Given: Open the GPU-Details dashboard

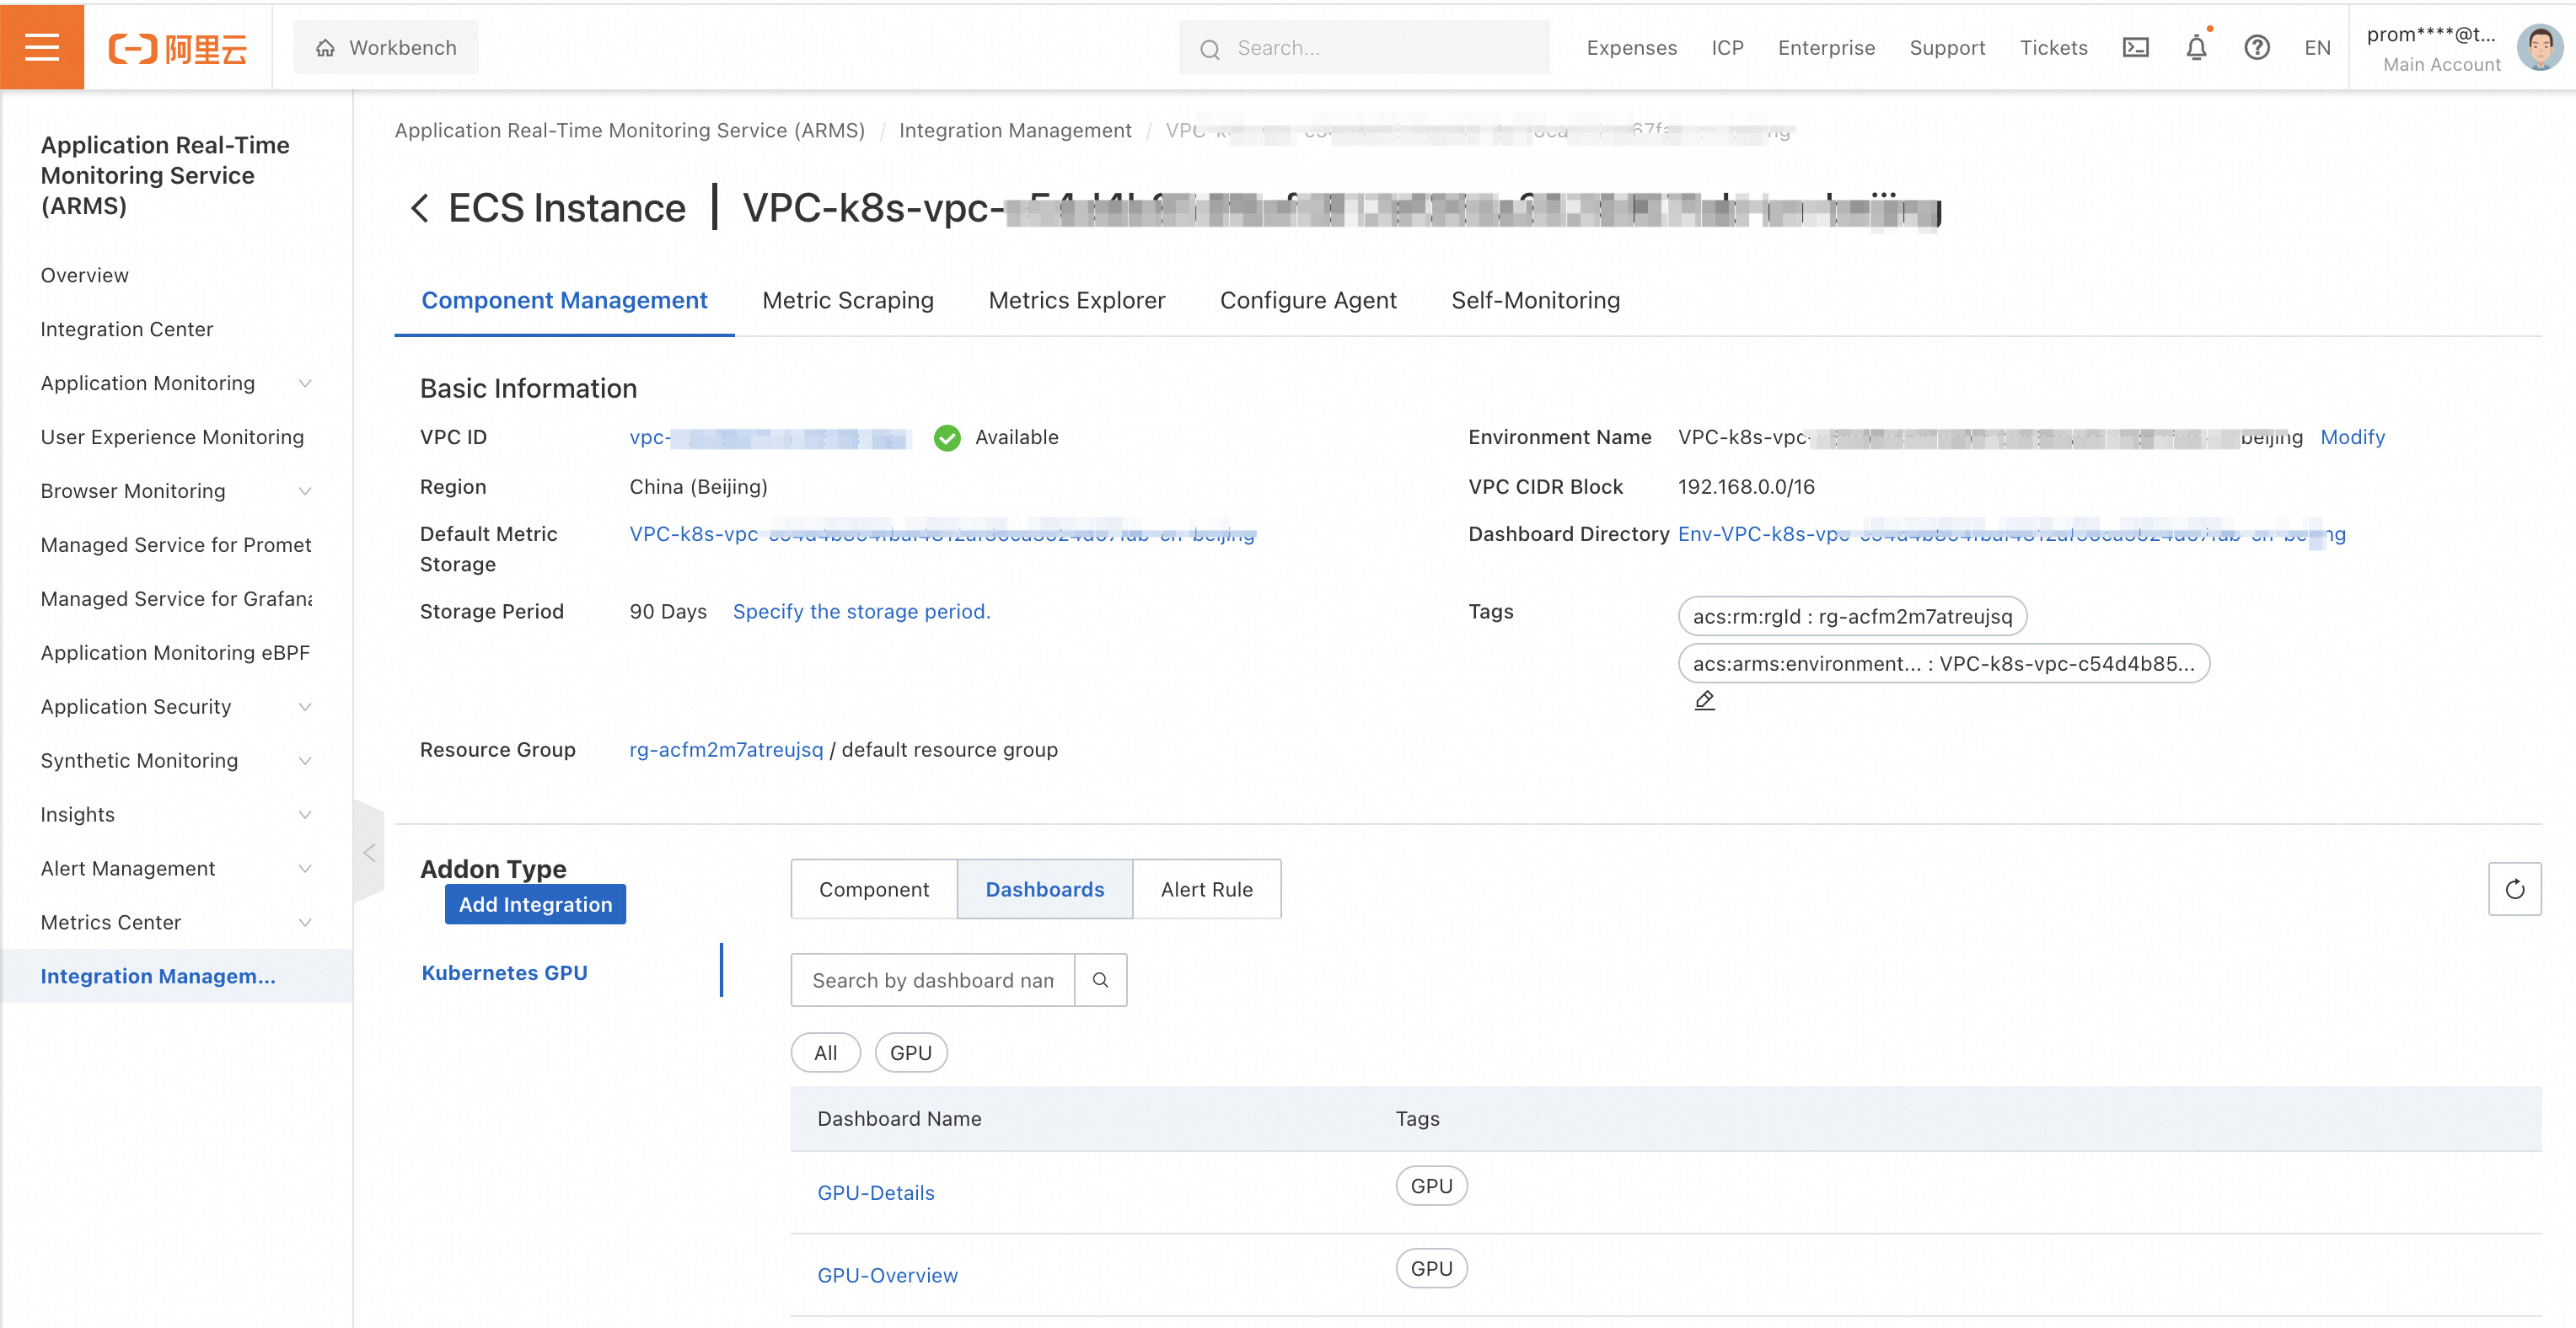Looking at the screenshot, I should 876,1193.
